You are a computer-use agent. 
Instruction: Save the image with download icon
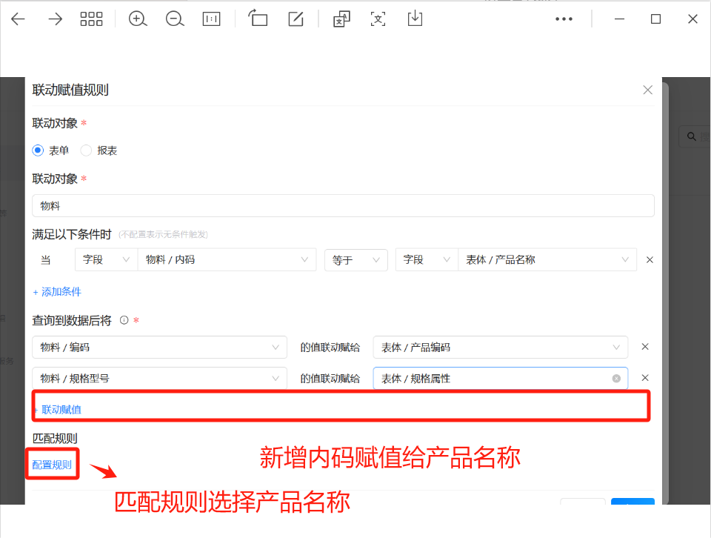pos(415,19)
